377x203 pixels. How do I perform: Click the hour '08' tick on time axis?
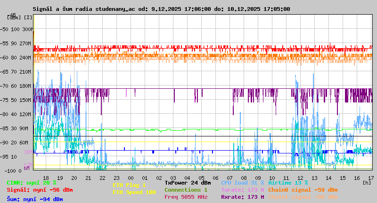point(244,178)
